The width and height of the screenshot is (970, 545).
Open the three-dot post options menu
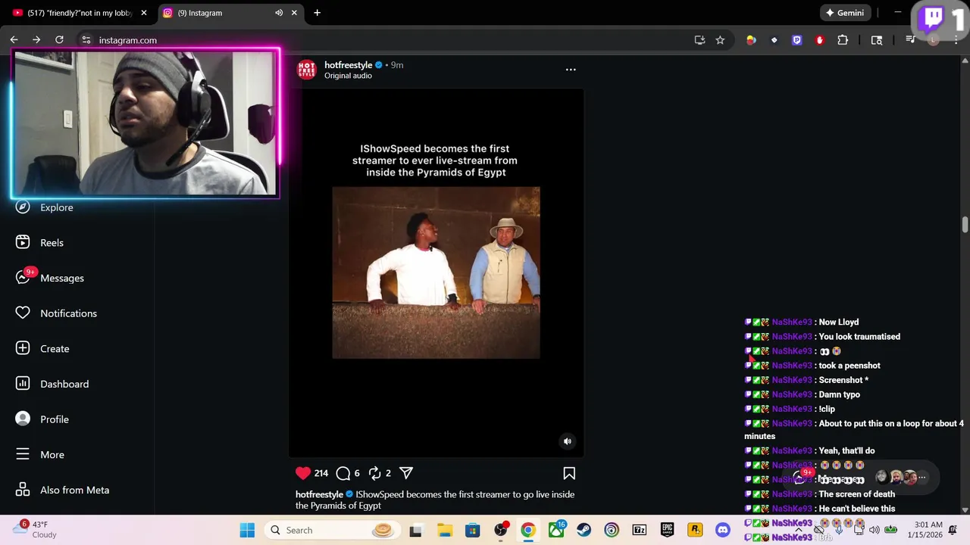(x=571, y=70)
